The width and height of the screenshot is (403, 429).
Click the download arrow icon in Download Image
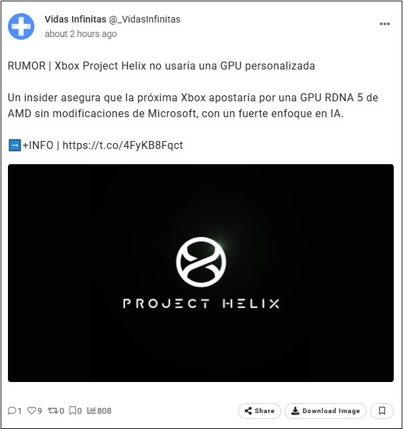click(x=295, y=411)
